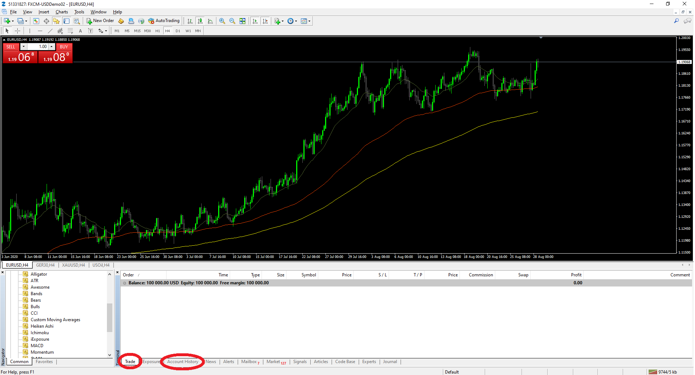Select the bar chart display icon
The image size is (695, 375).
(x=190, y=21)
